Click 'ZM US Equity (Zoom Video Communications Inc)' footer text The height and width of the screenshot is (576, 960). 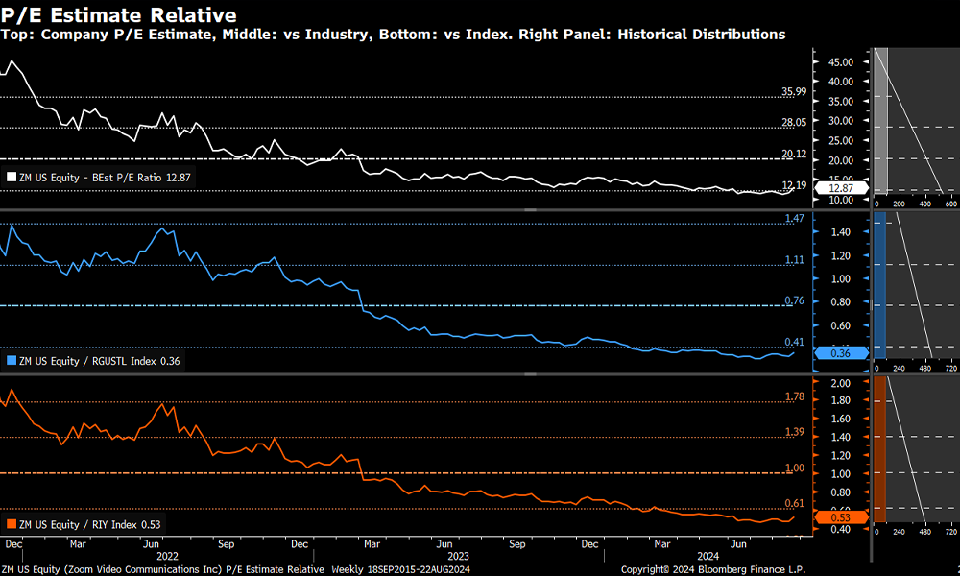[111, 569]
